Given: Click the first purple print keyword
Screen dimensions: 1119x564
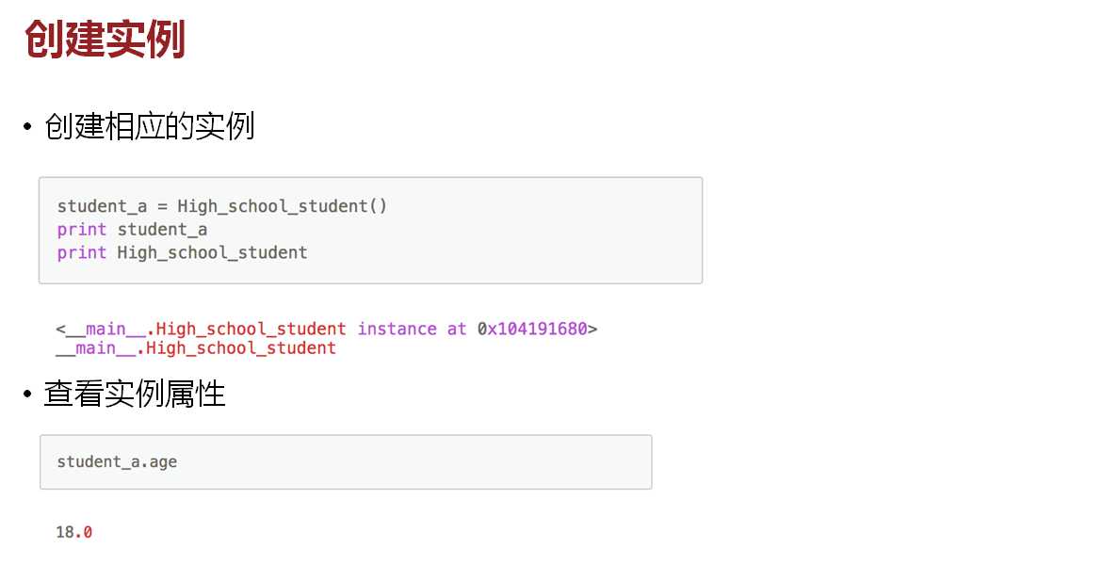Looking at the screenshot, I should click(81, 230).
